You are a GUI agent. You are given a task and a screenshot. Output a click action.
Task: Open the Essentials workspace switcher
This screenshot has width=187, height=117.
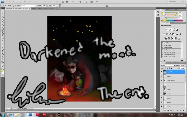coord(173,2)
